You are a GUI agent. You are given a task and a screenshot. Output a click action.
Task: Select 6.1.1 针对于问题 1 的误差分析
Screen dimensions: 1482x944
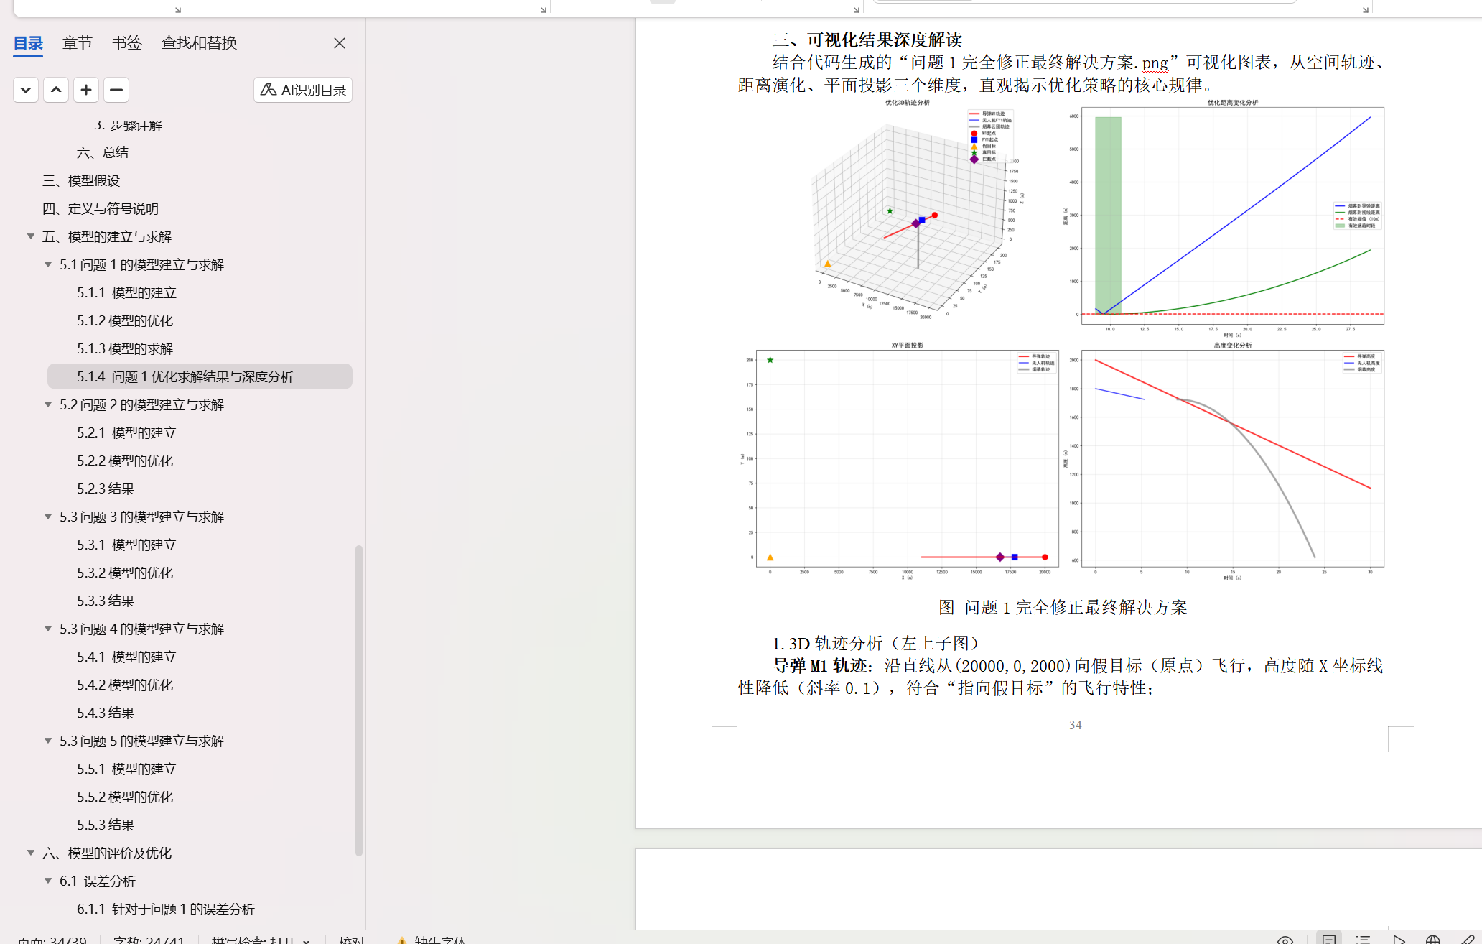(166, 909)
